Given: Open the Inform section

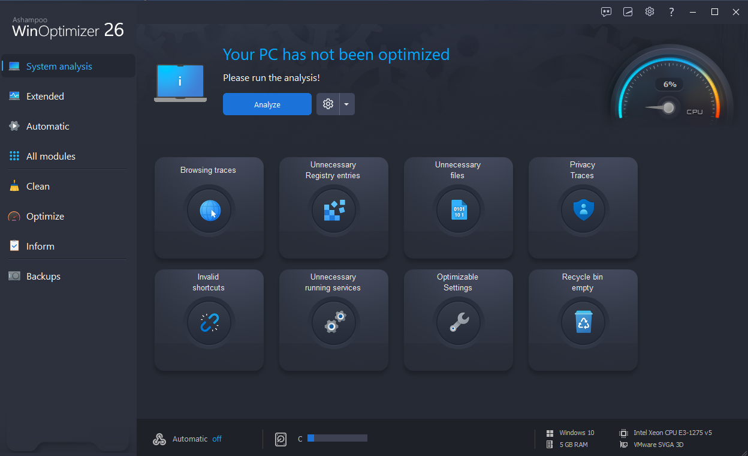Looking at the screenshot, I should [x=68, y=246].
